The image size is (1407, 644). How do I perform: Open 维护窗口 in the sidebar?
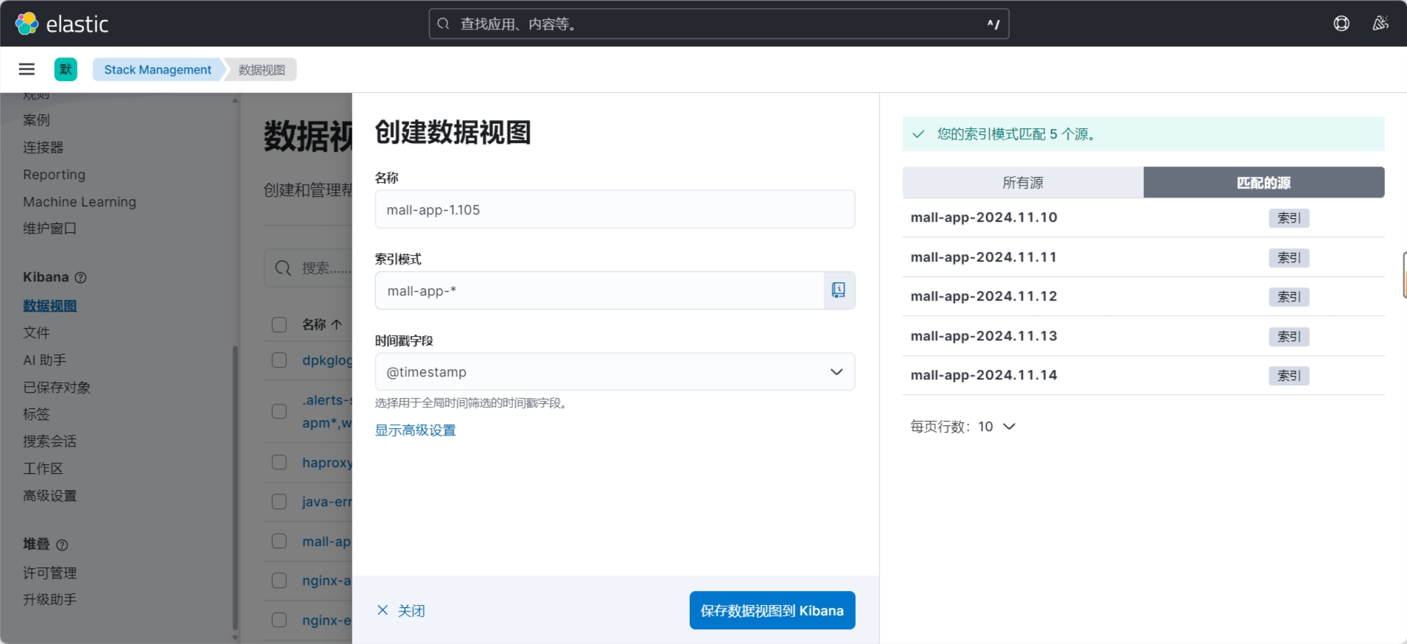click(x=50, y=228)
